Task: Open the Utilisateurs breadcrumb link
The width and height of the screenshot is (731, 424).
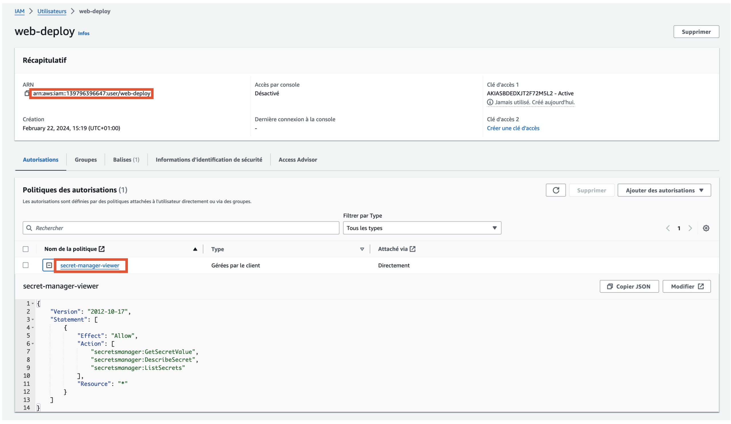Action: coord(52,11)
